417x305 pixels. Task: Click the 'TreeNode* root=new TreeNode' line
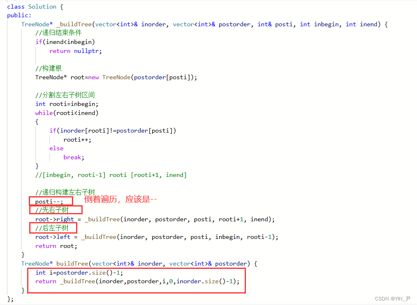coord(116,78)
